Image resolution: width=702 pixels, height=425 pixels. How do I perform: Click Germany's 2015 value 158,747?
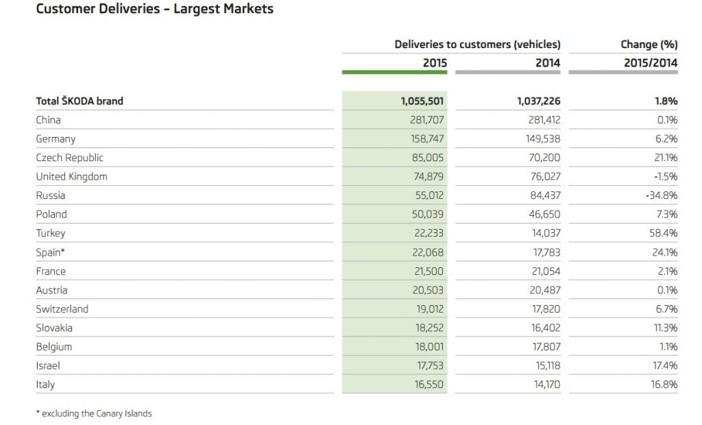[427, 139]
